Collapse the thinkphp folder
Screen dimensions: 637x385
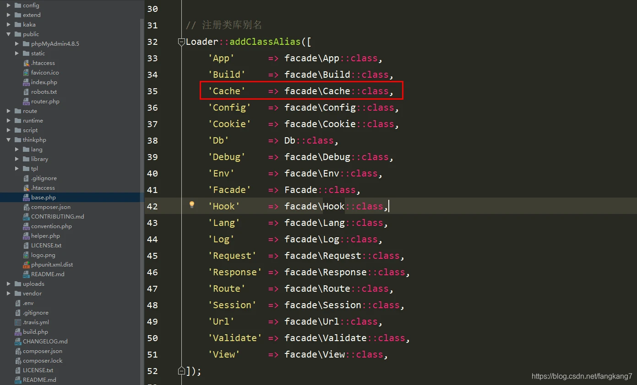click(9, 140)
